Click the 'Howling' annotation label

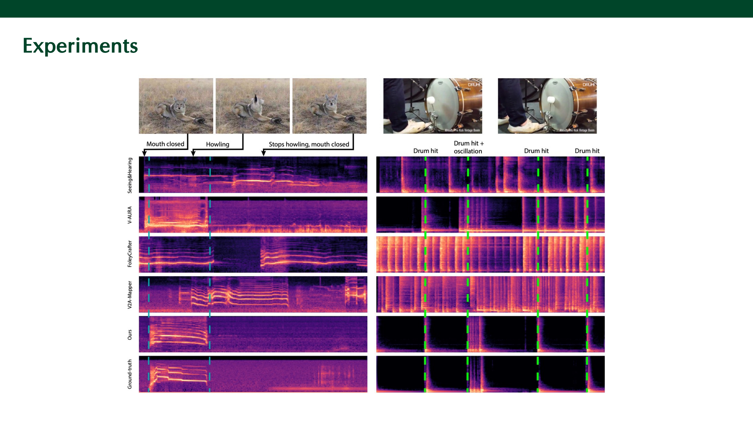click(x=217, y=144)
